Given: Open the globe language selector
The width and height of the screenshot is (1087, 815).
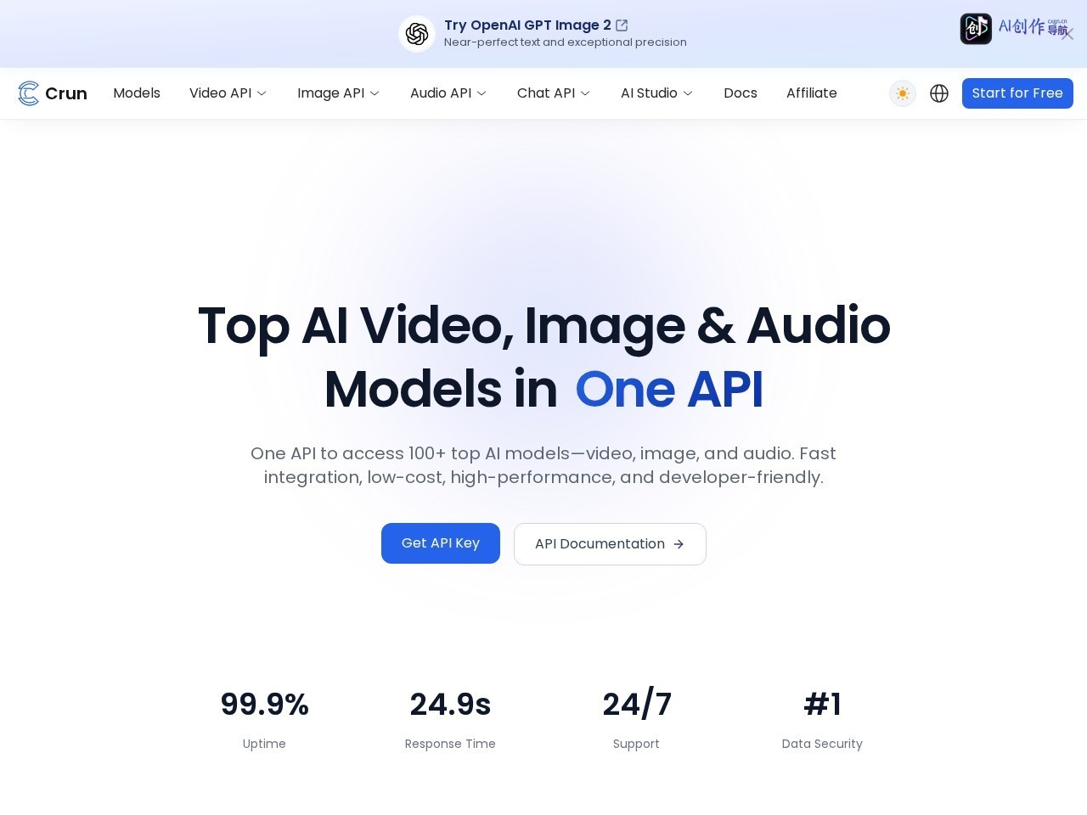Looking at the screenshot, I should point(939,93).
